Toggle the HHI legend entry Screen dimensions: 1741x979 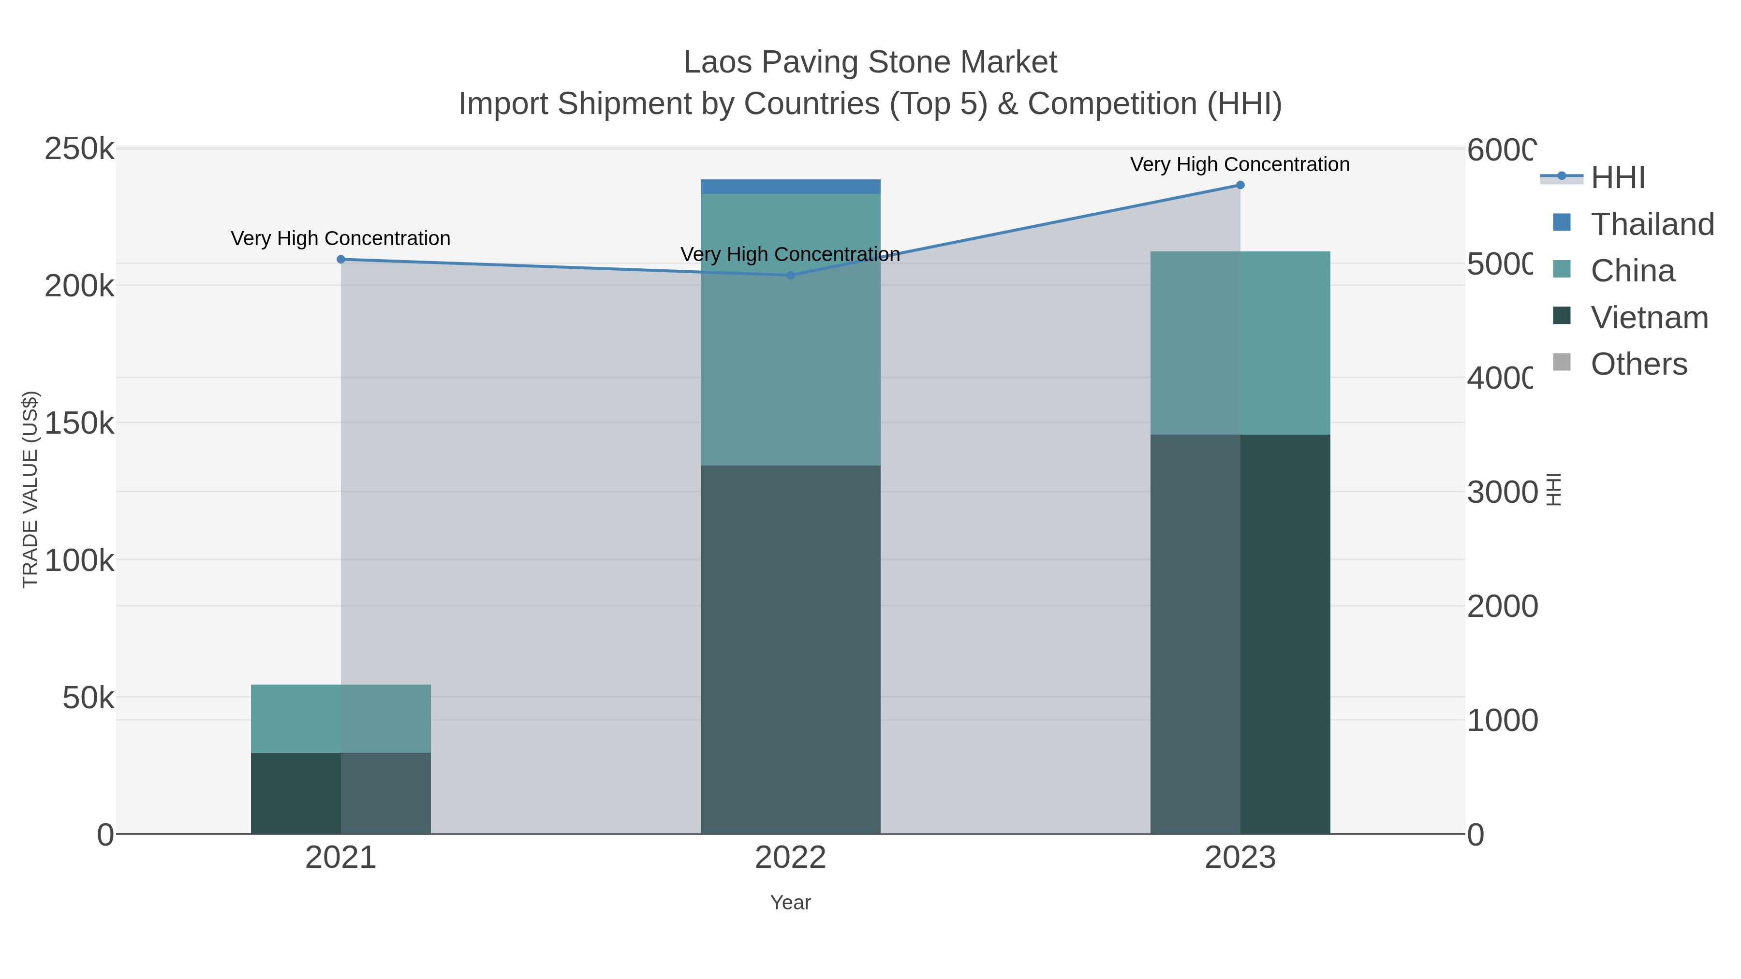(x=1593, y=178)
